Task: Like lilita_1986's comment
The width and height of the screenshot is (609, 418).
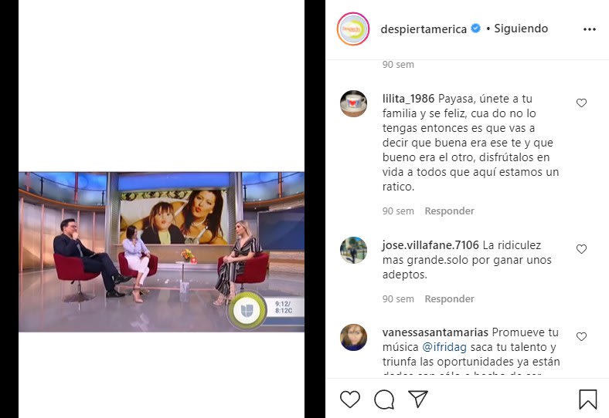Action: (581, 103)
